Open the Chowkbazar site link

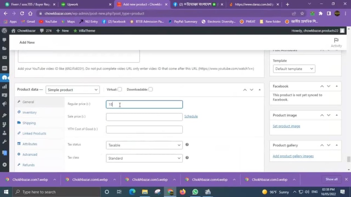pos(24,30)
